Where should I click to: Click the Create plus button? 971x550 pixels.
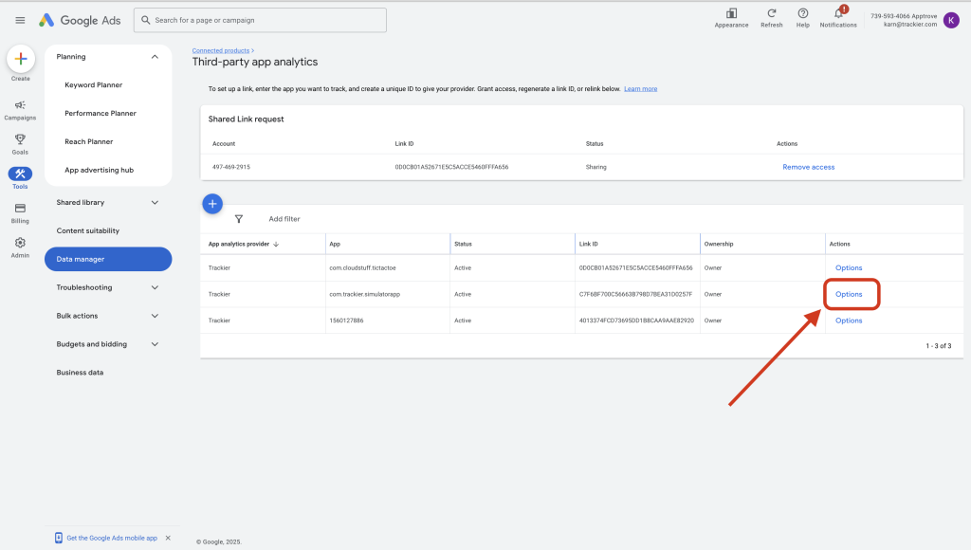[21, 59]
